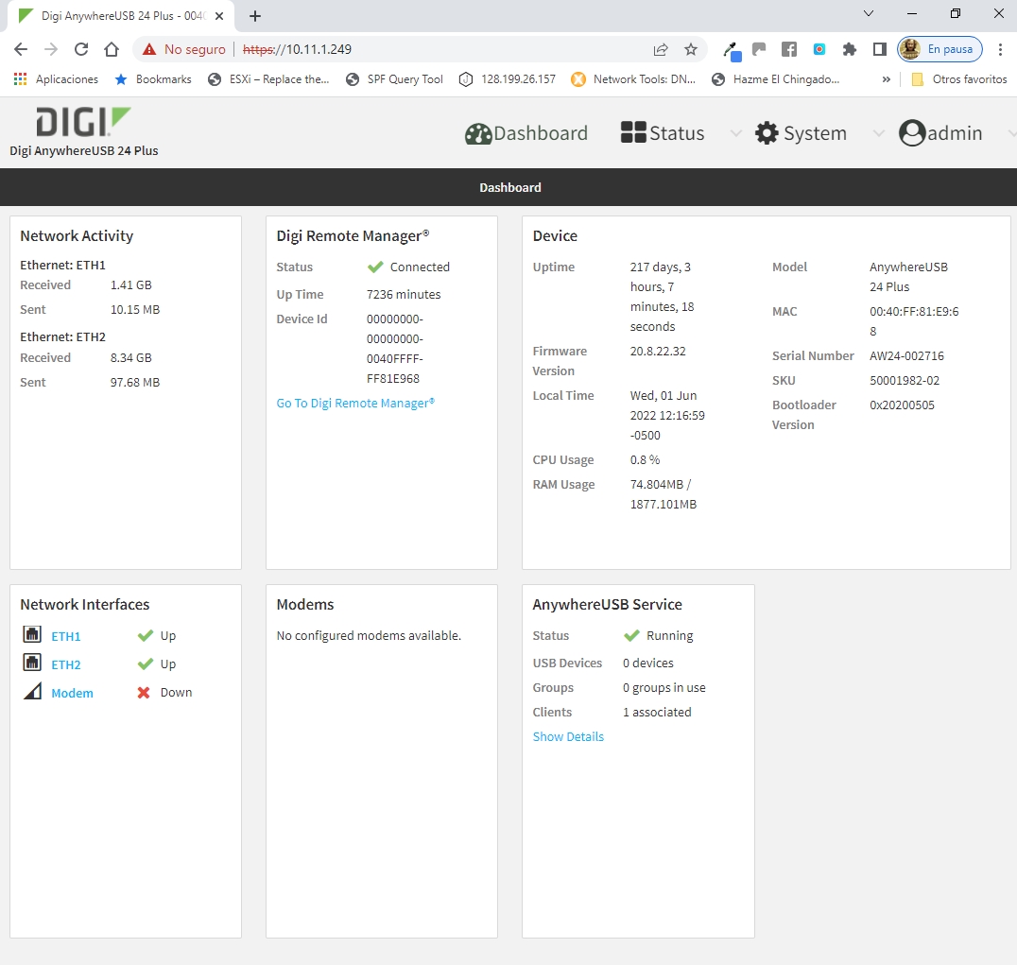Open a new browser tab
Screen dimensions: 1017x965
pos(255,16)
